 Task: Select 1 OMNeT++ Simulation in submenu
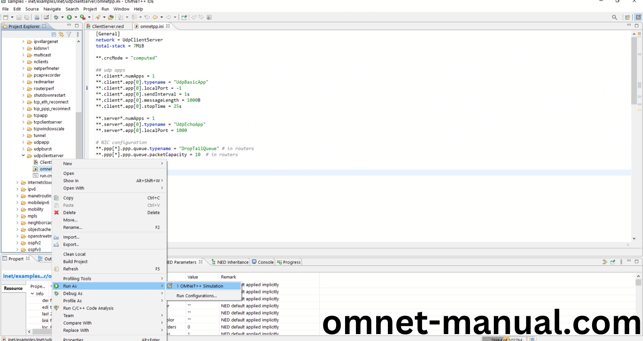[203, 286]
